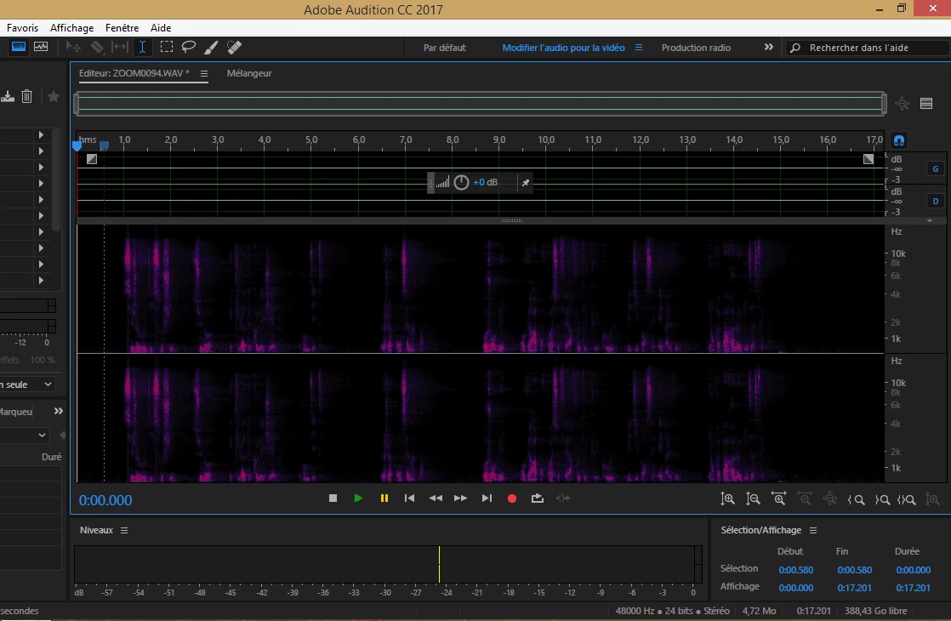Zoom in time
This screenshot has width=951, height=621.
pyautogui.click(x=779, y=499)
